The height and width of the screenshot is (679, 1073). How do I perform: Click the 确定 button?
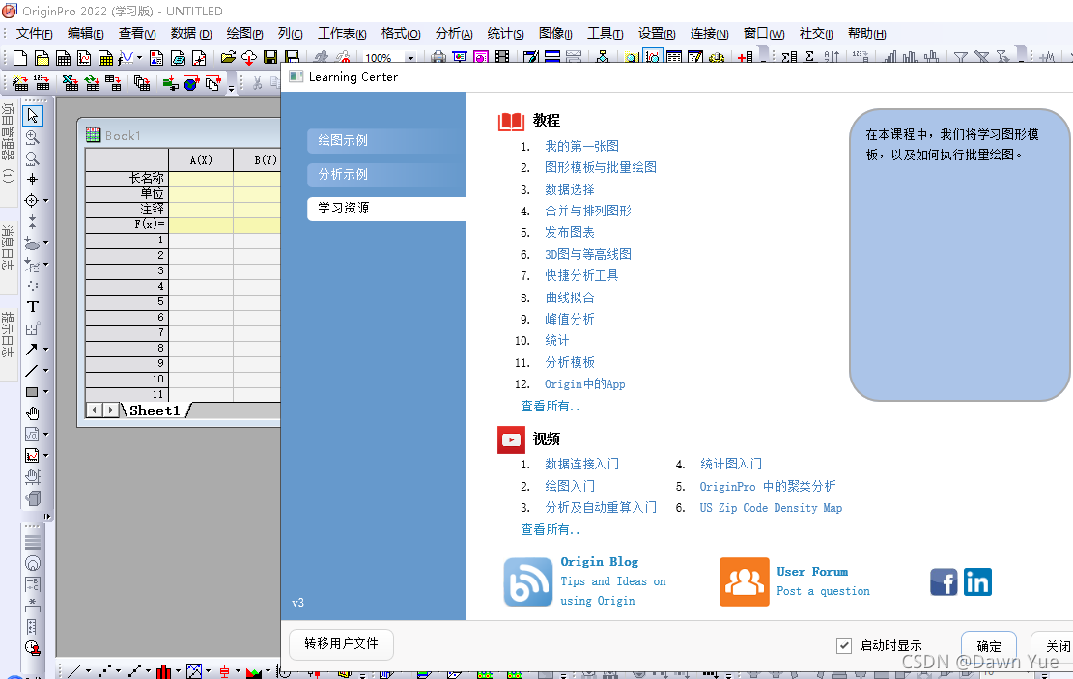pos(988,646)
